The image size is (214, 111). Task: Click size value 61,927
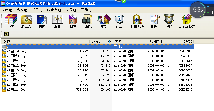[83, 52]
